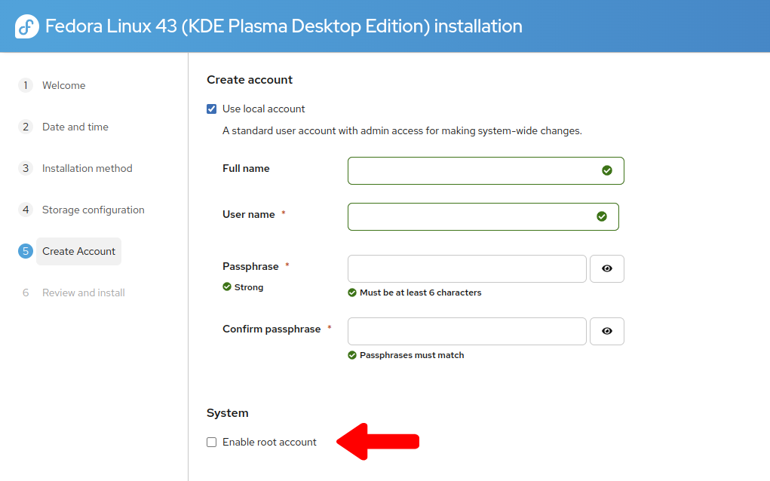The image size is (770, 481).
Task: Reveal the Confirm passphrase with the eye icon
Action: 607,332
